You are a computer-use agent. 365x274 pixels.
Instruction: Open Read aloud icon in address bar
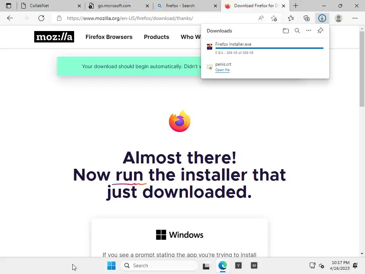click(261, 18)
